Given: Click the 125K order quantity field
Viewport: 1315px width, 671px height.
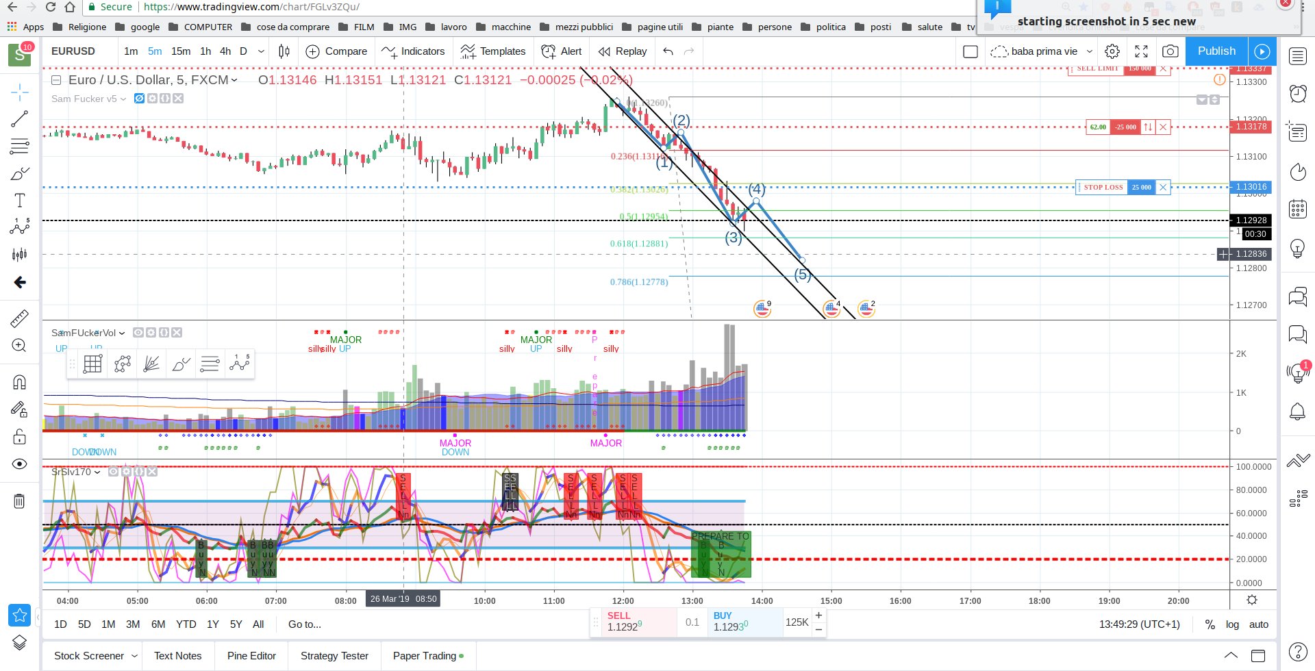Looking at the screenshot, I should (797, 622).
